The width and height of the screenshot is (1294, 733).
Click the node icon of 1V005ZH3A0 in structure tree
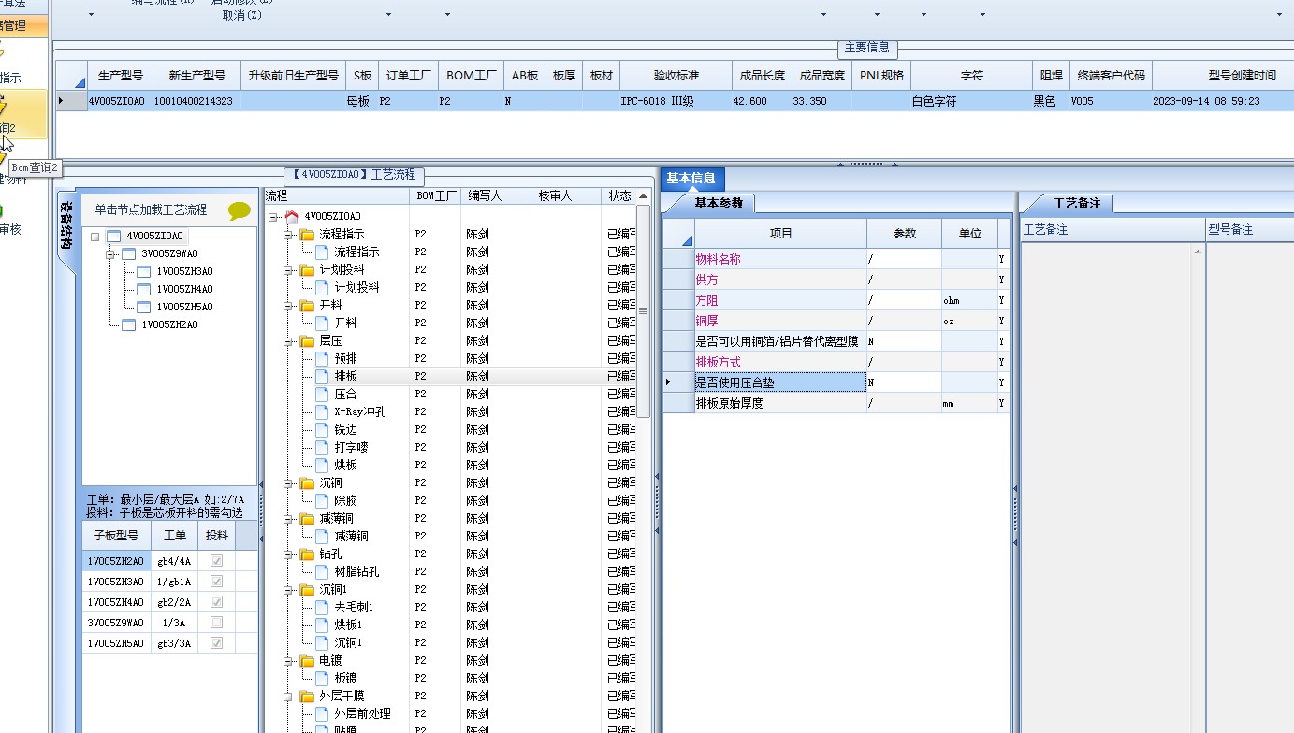(x=144, y=271)
